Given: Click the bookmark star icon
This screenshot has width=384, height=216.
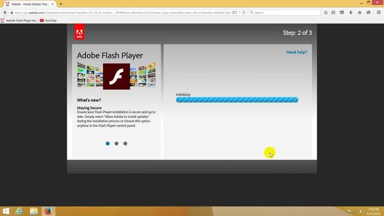Looking at the screenshot, I should 325,13.
